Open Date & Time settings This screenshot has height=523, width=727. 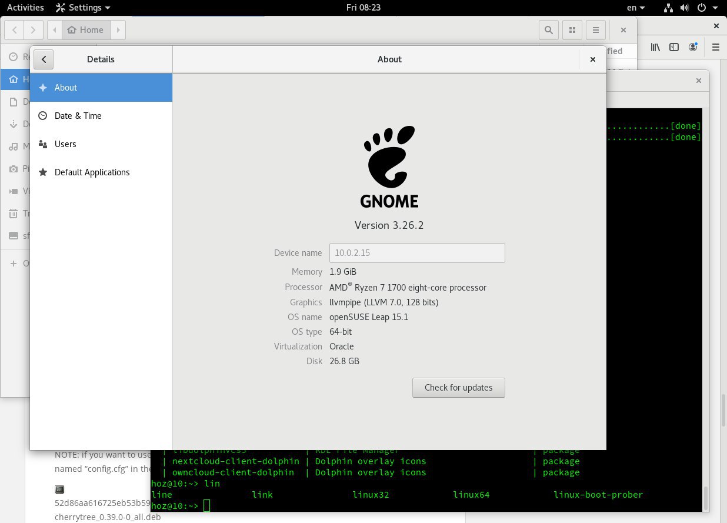(x=101, y=116)
